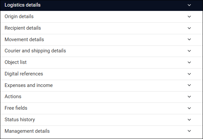Image resolution: width=203 pixels, height=139 pixels.
Task: Click the Object list label
Action: (x=16, y=62)
